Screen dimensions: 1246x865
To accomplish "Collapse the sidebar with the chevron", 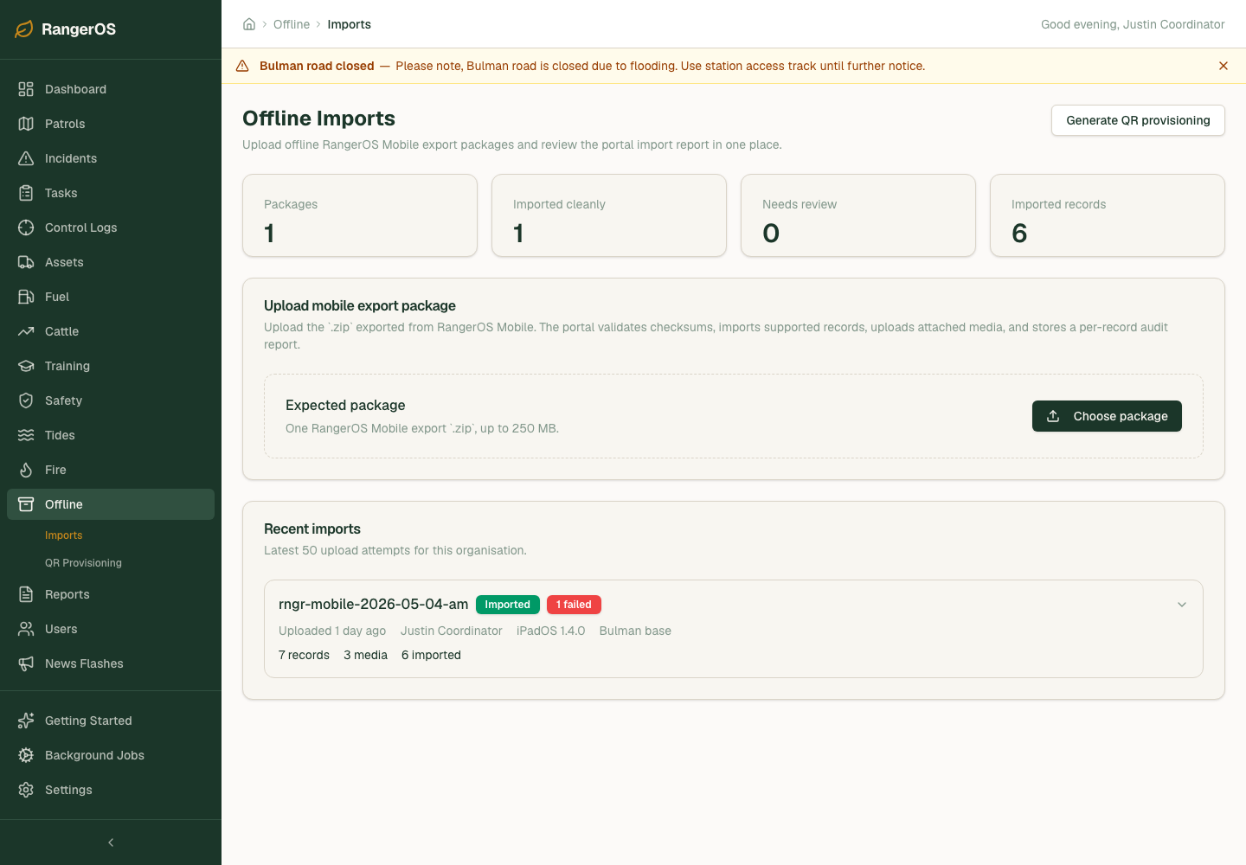I will pyautogui.click(x=111, y=843).
